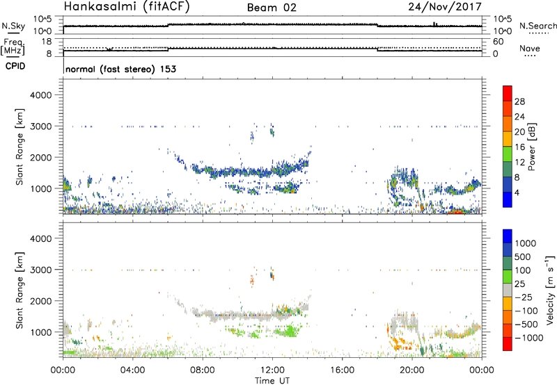Click the '60' Nave axis tick
The height and width of the screenshot is (385, 557).
(498, 42)
